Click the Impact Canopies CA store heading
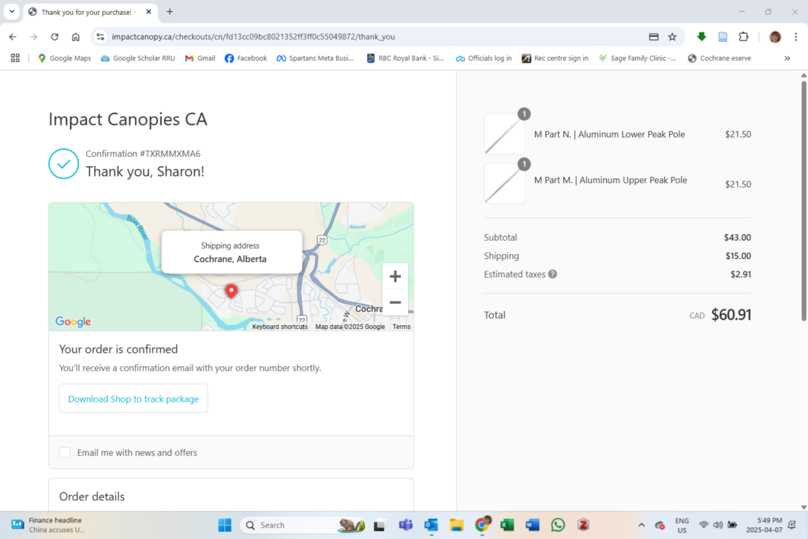 click(x=128, y=119)
